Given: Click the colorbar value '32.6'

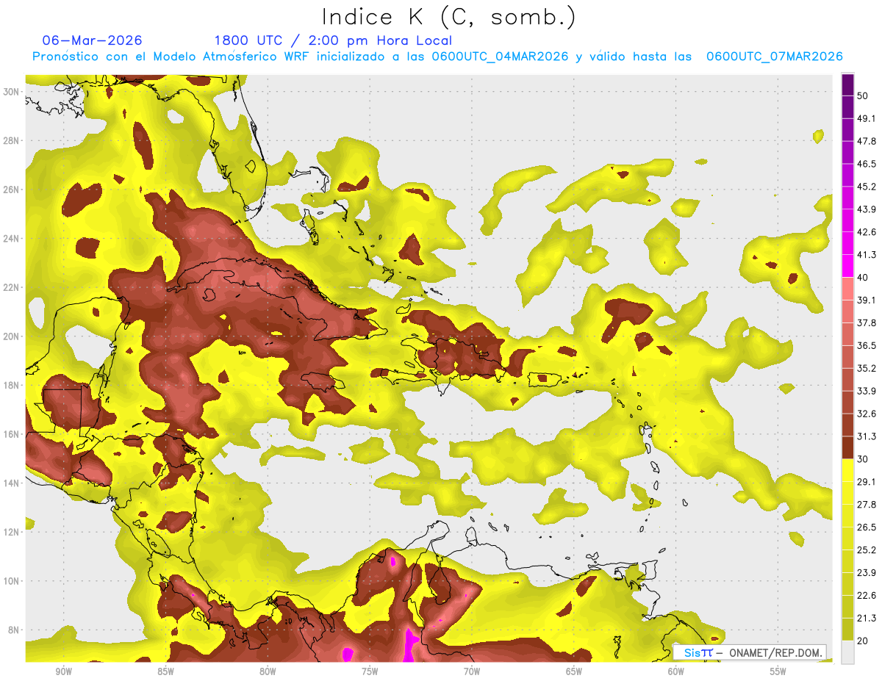Looking at the screenshot, I should click(x=867, y=414).
